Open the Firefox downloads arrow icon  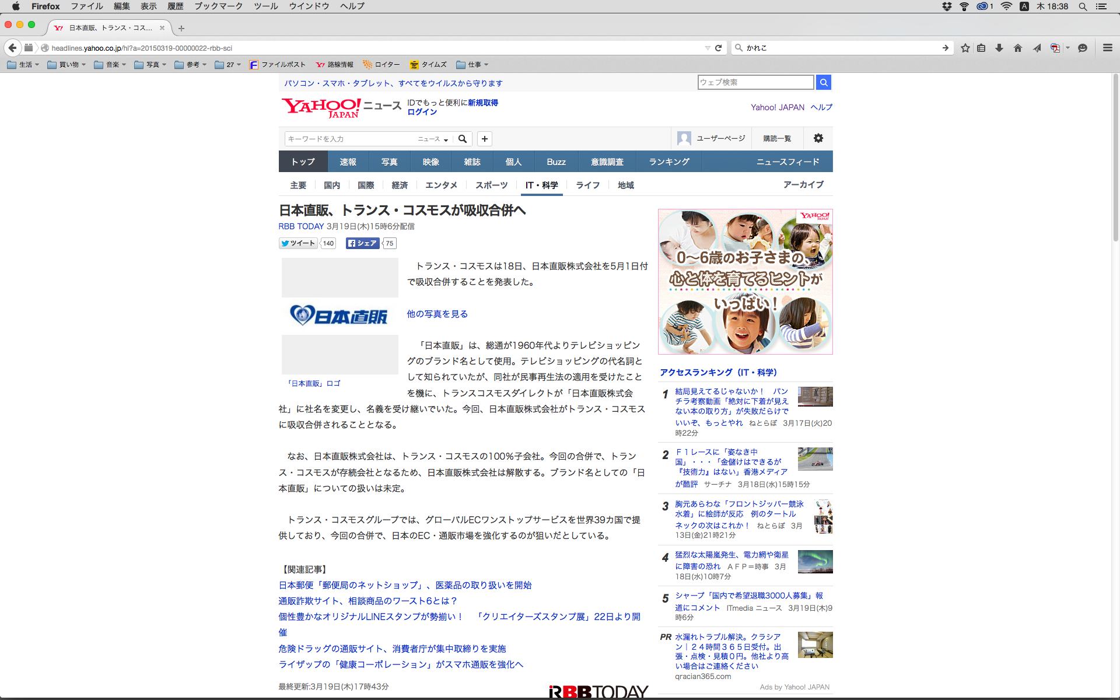[999, 48]
